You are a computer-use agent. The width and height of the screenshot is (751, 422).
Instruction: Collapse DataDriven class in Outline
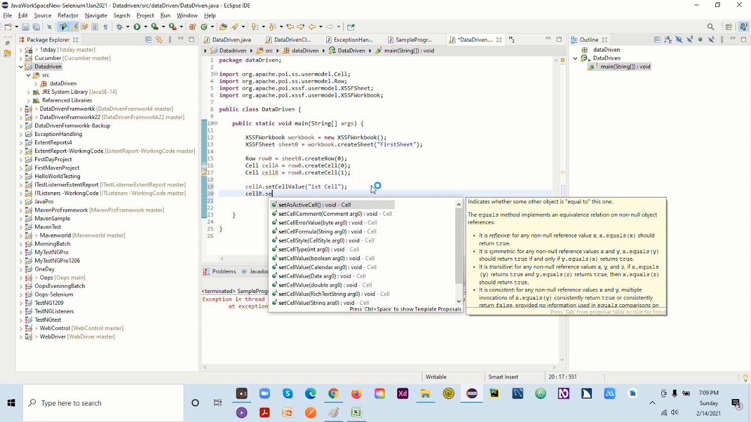(x=576, y=58)
